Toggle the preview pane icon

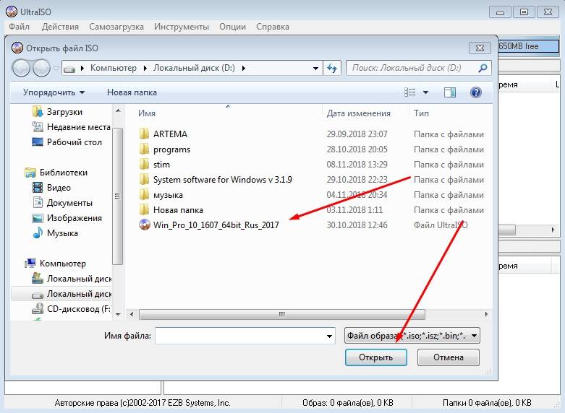point(450,92)
